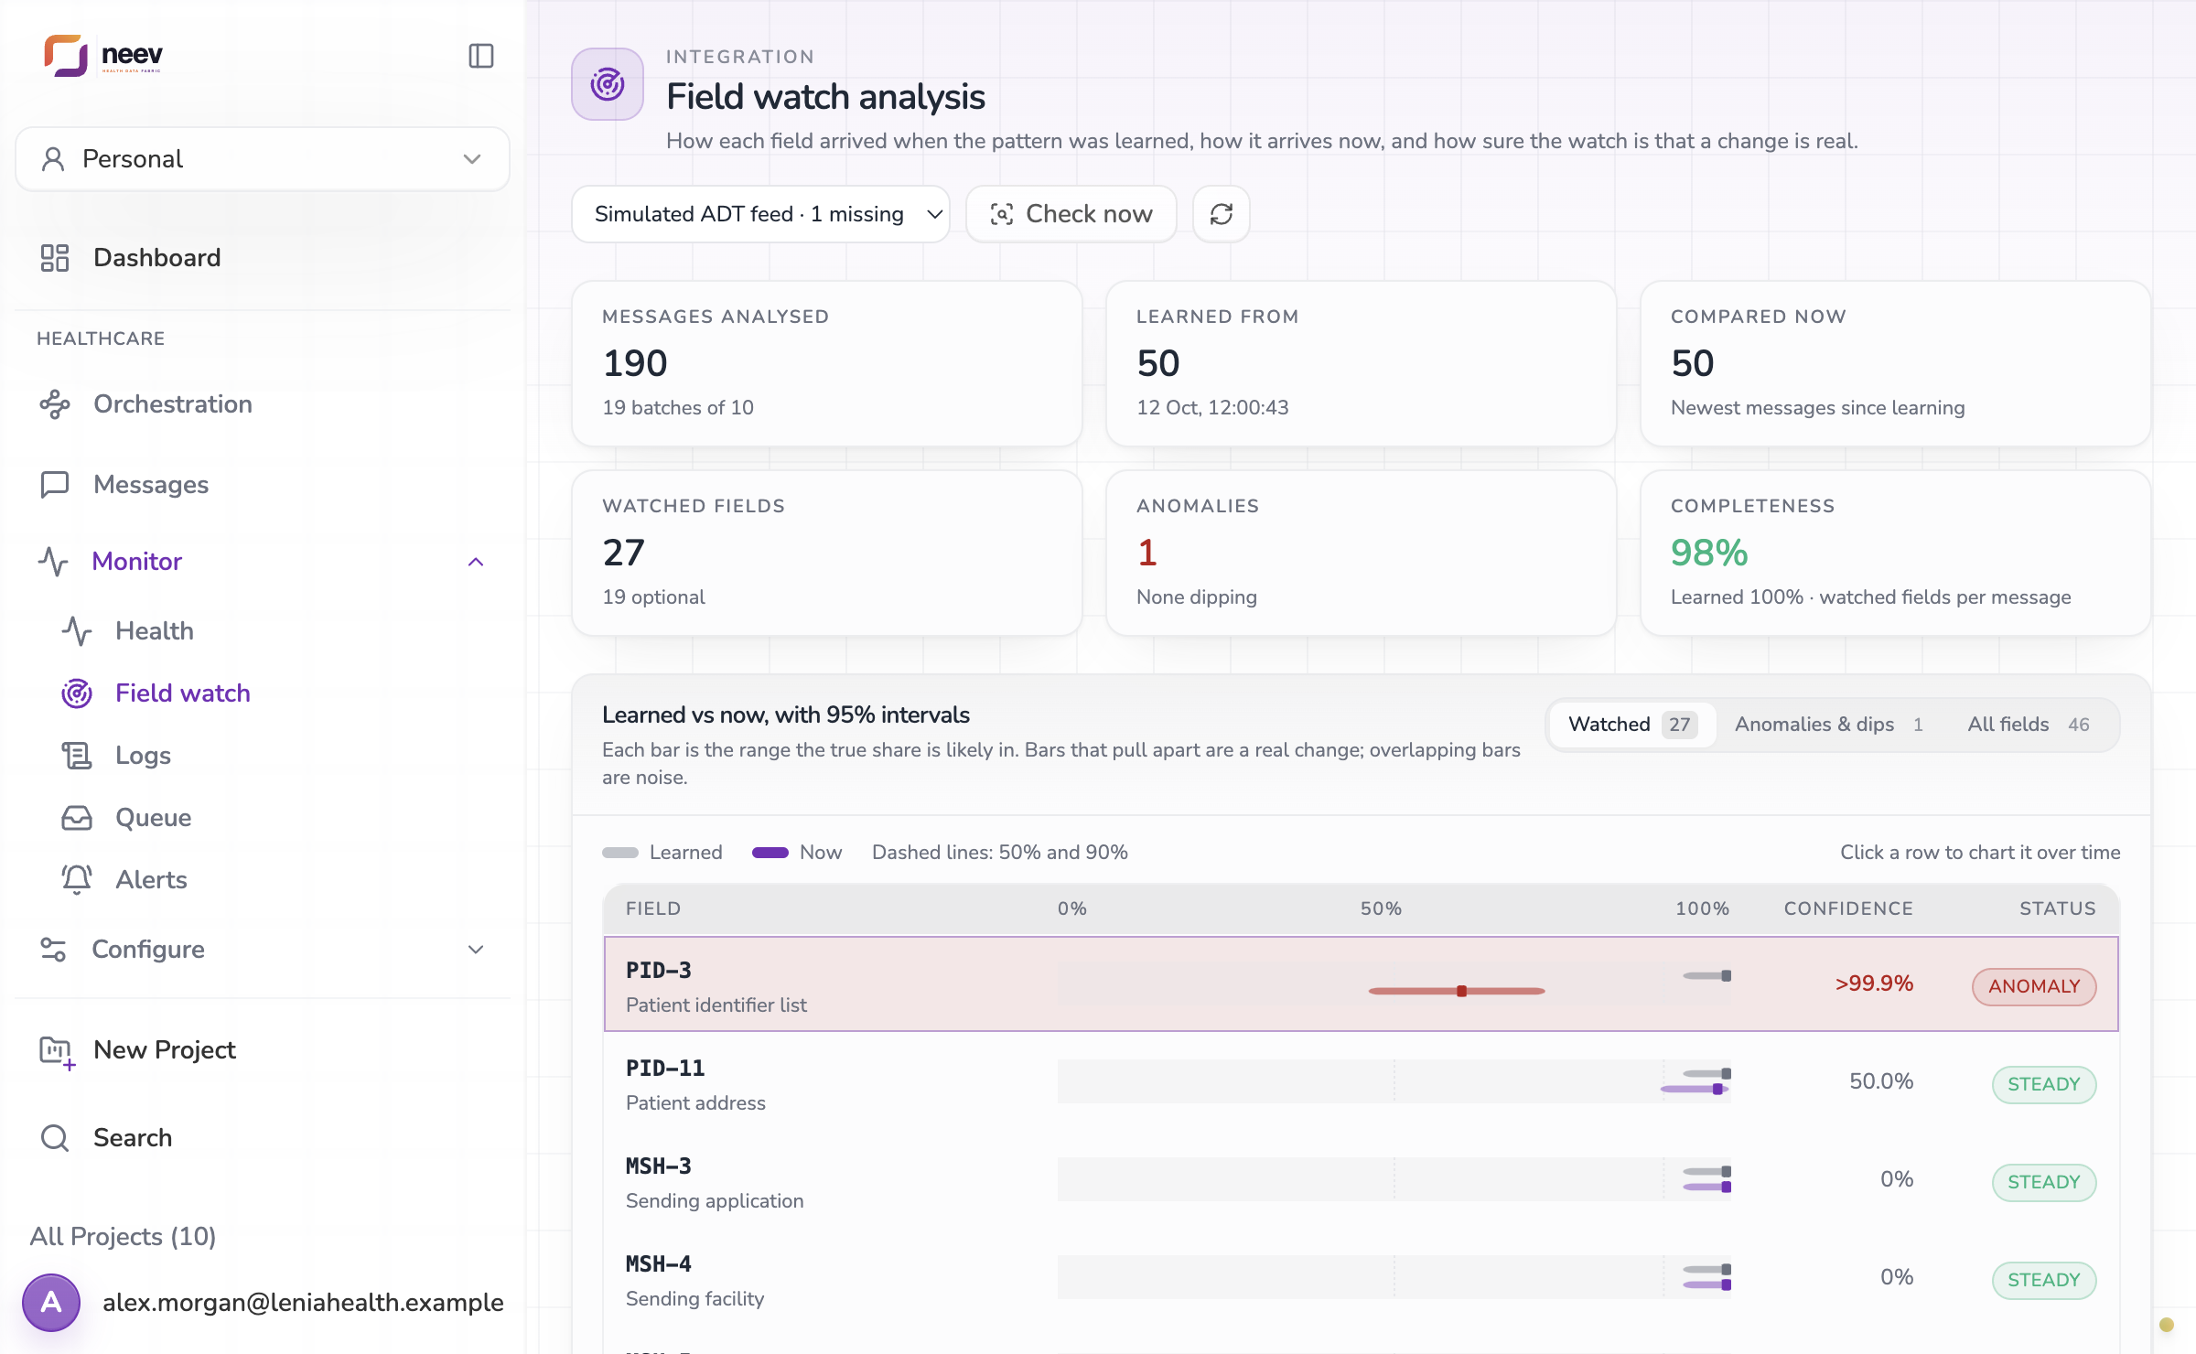Screen dimensions: 2196x1354
Task: Open the Personal workspace dropdown
Action: pos(263,159)
